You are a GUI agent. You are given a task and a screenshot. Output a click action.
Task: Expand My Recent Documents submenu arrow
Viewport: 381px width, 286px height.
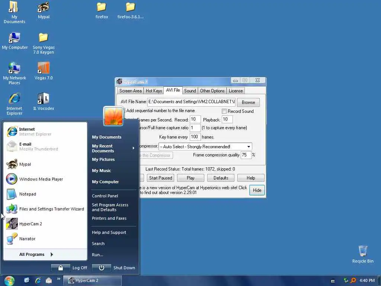click(134, 148)
